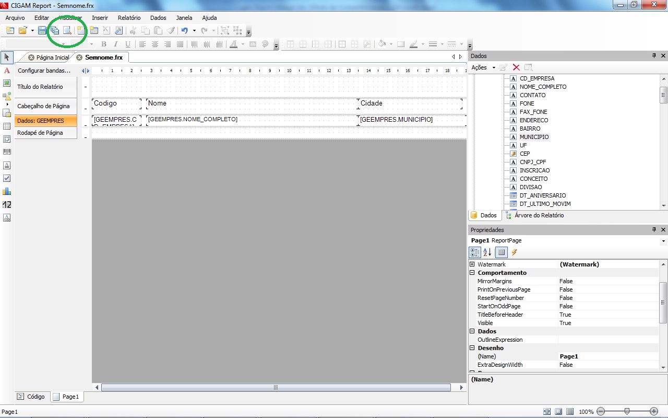Click the zoom slider handle
668x418 pixels.
click(x=627, y=411)
